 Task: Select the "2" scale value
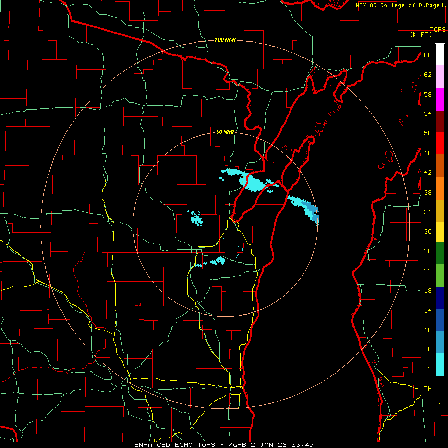click(430, 369)
